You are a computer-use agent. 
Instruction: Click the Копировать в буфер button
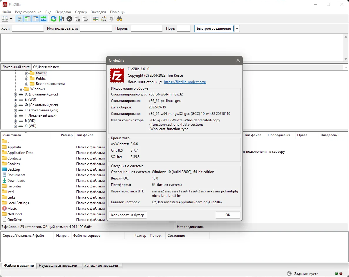[128, 215]
